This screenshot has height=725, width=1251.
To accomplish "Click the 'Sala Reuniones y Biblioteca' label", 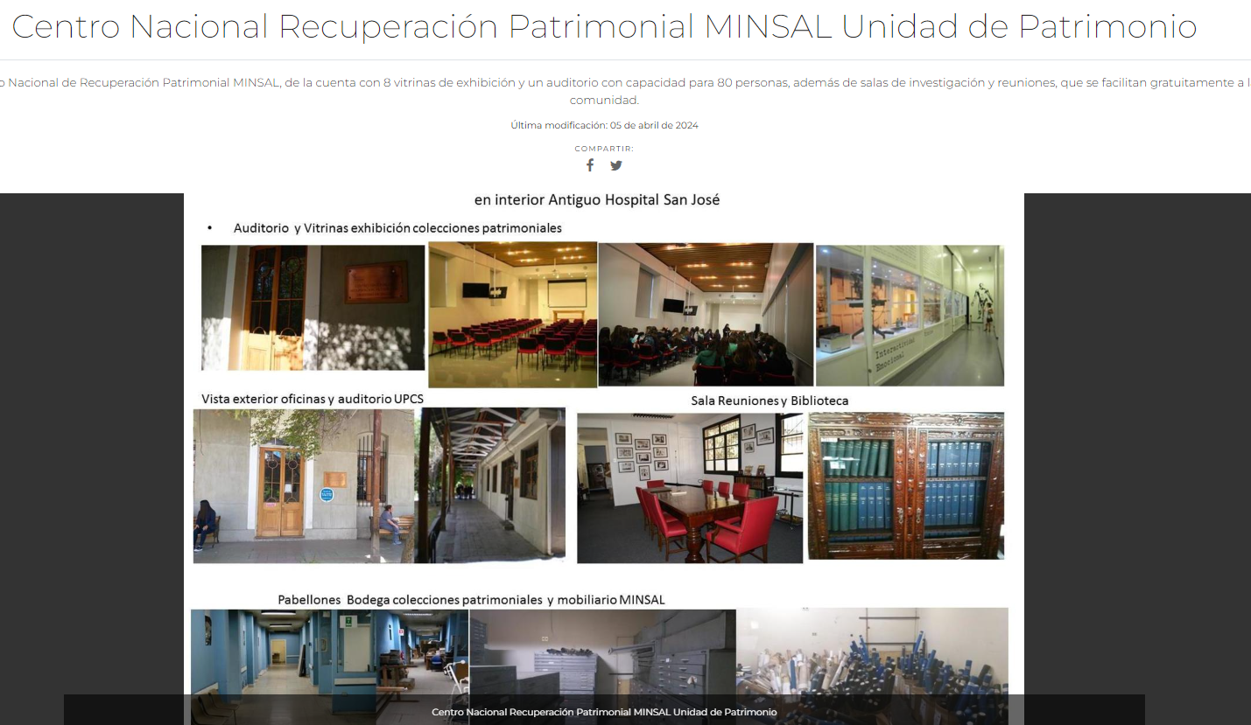I will 770,401.
